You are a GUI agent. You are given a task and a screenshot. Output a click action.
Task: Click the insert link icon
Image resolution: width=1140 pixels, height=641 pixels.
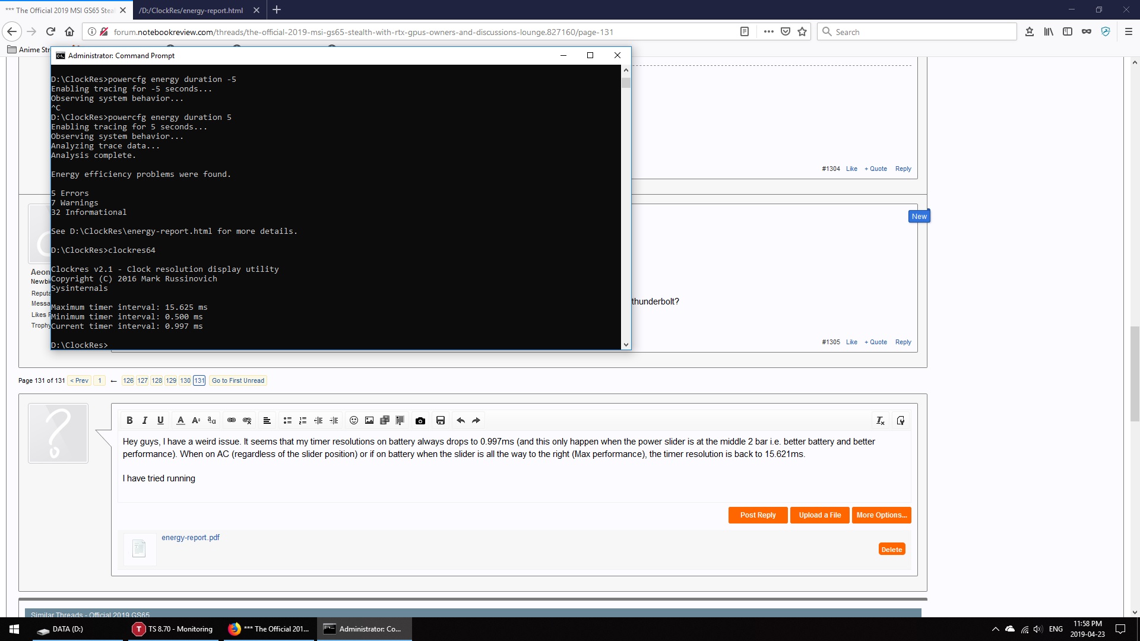[x=232, y=420]
